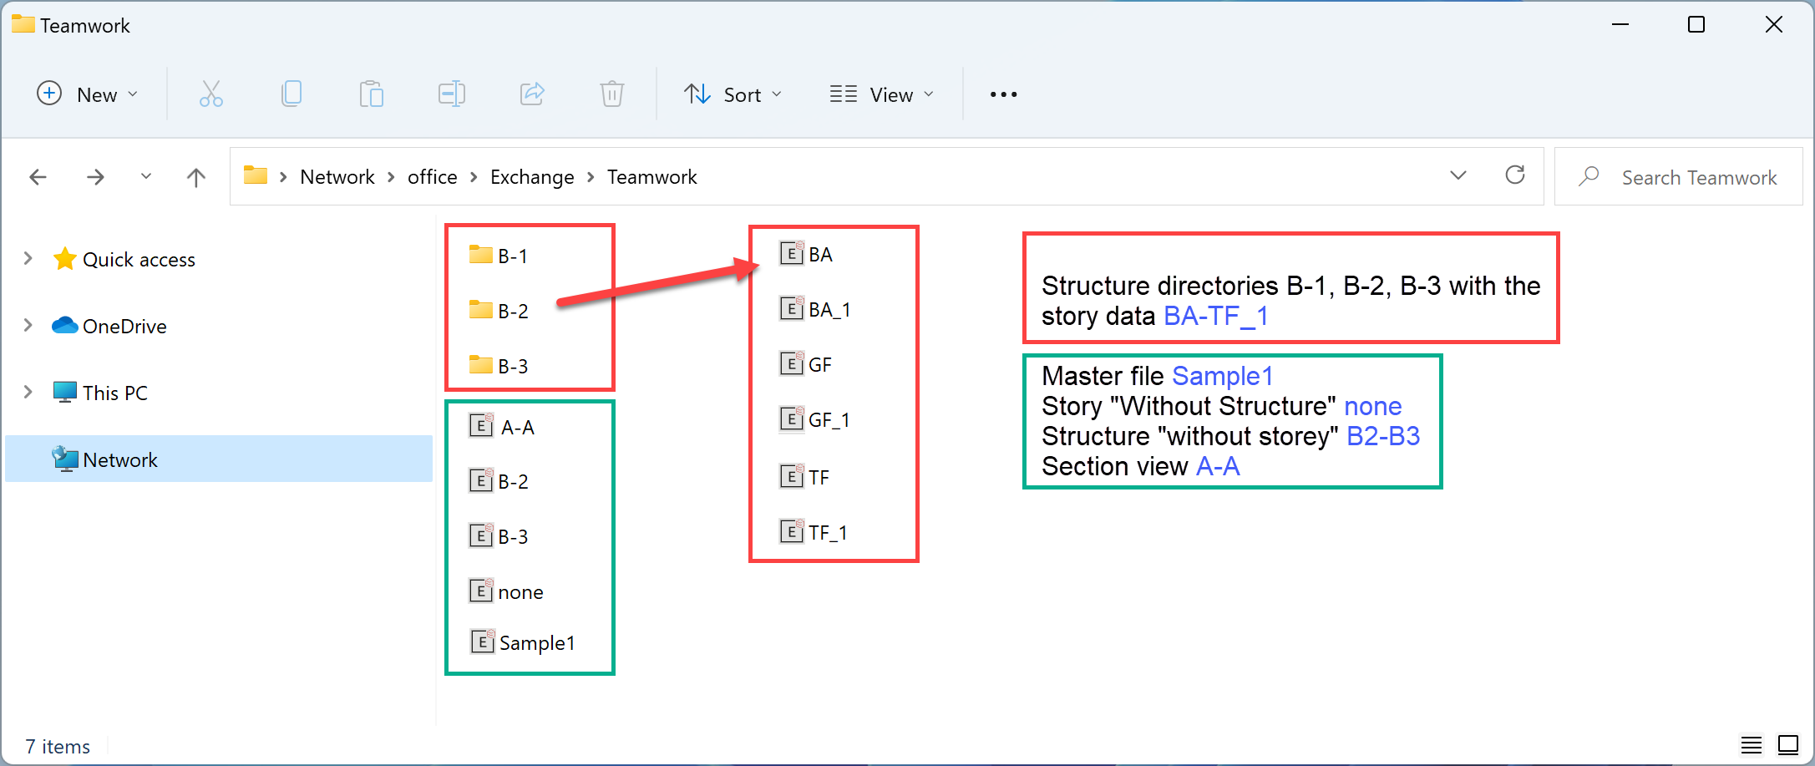Select the Rename icon
Image resolution: width=1815 pixels, height=766 pixels.
coord(451,94)
